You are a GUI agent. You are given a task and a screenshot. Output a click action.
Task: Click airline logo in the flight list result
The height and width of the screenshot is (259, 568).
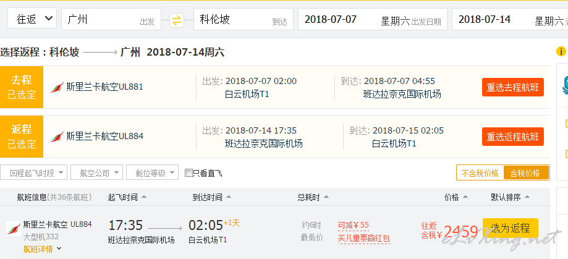coord(14,229)
